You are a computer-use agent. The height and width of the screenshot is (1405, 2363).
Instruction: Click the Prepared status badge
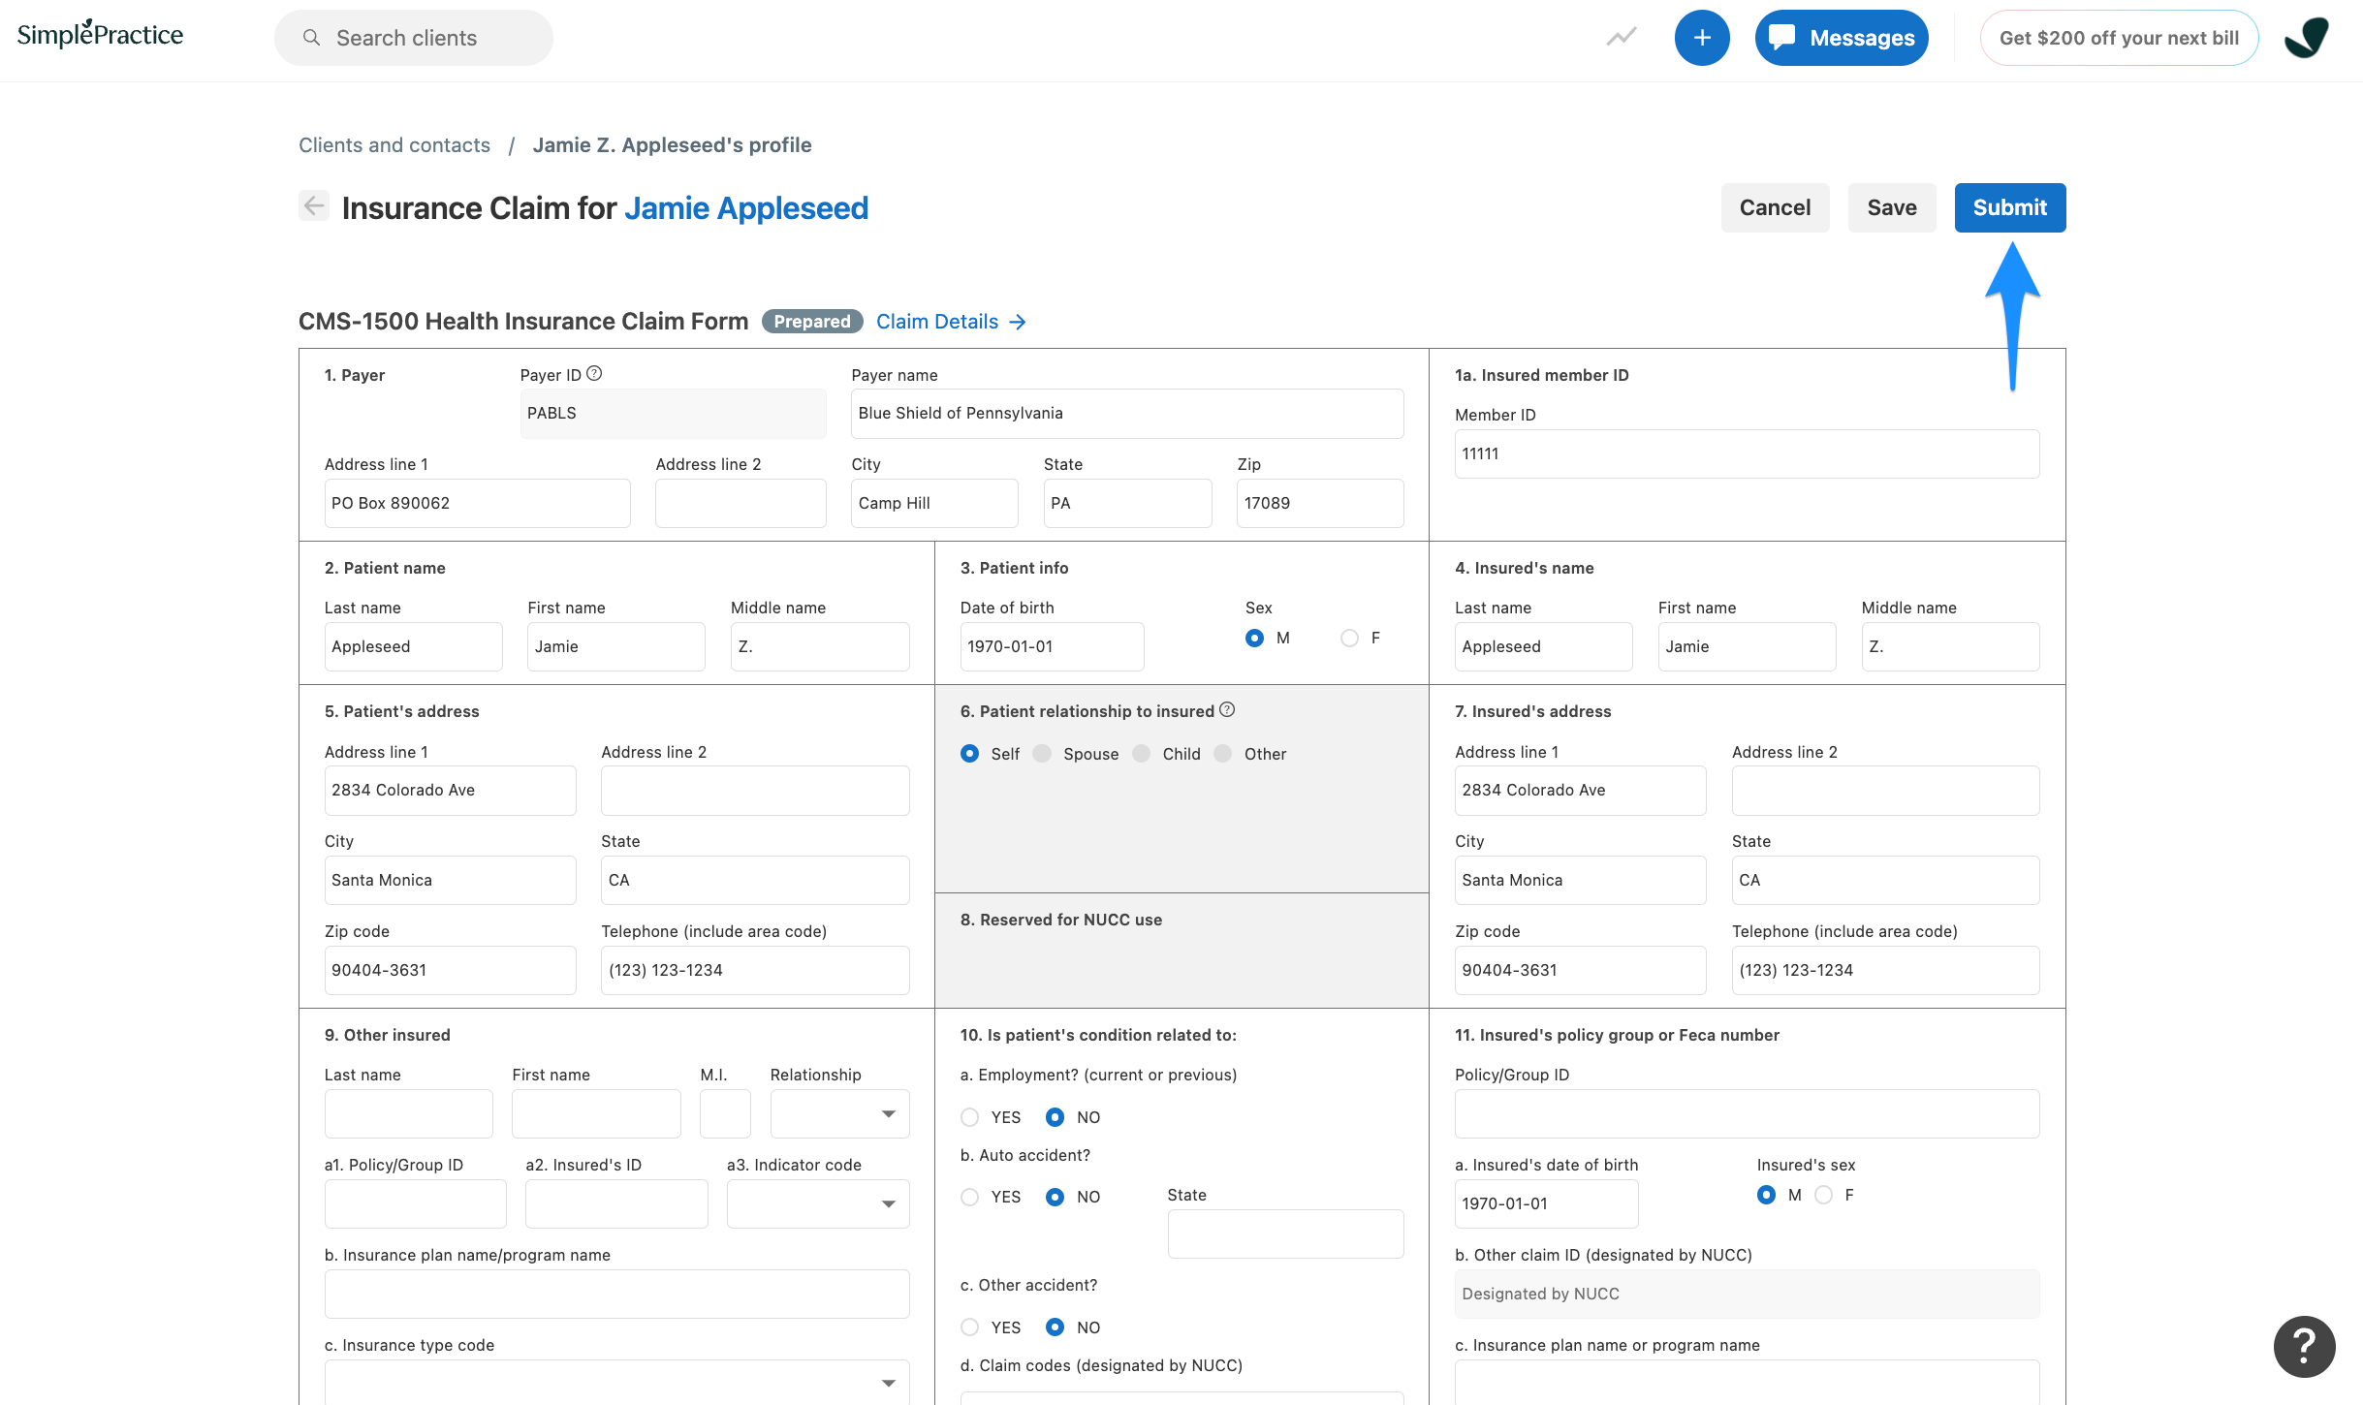[x=812, y=321]
